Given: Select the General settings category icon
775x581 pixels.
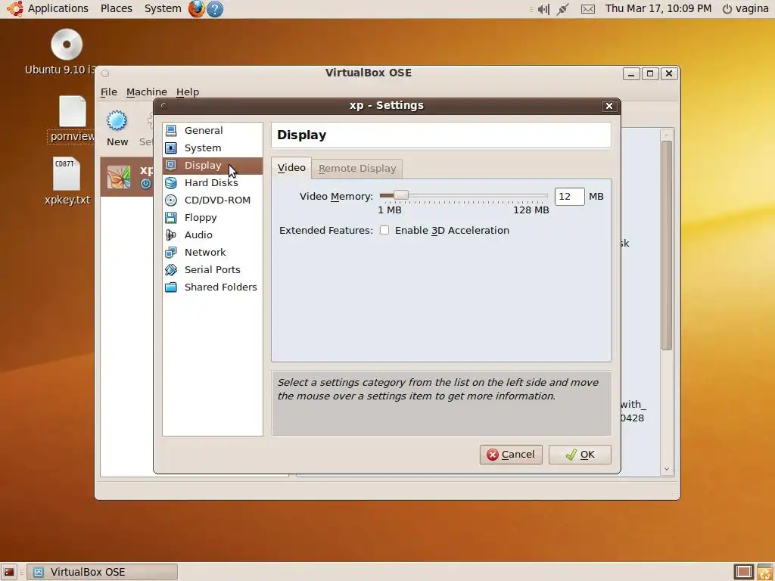Looking at the screenshot, I should point(171,130).
